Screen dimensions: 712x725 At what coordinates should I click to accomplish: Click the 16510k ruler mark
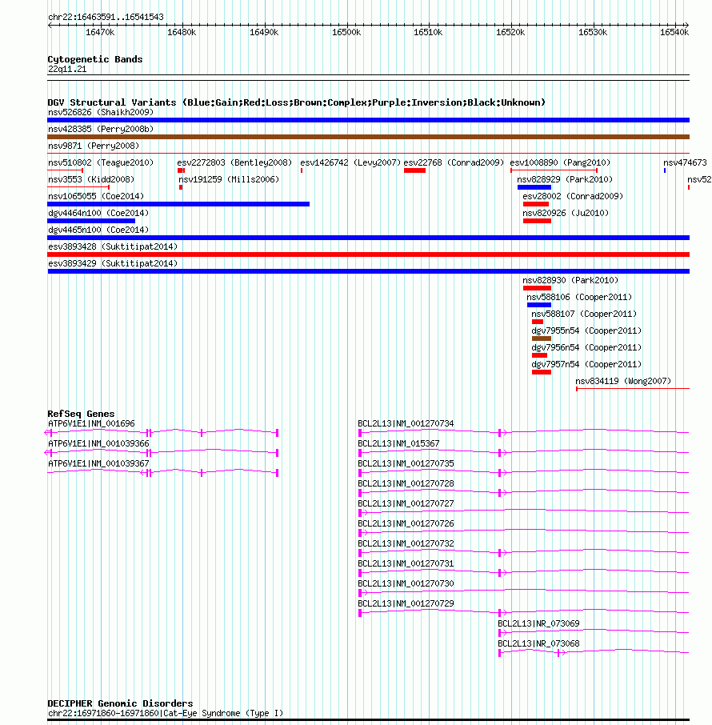tap(428, 32)
